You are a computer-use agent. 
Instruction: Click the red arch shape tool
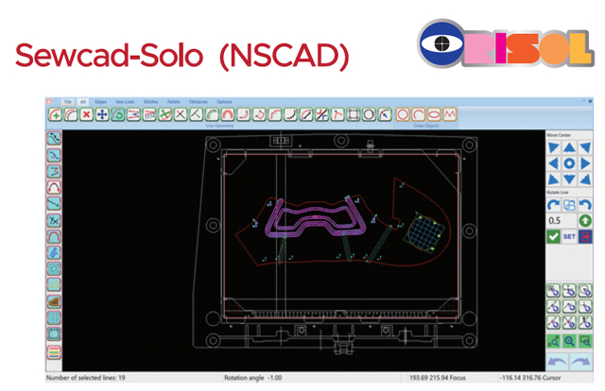(228, 114)
